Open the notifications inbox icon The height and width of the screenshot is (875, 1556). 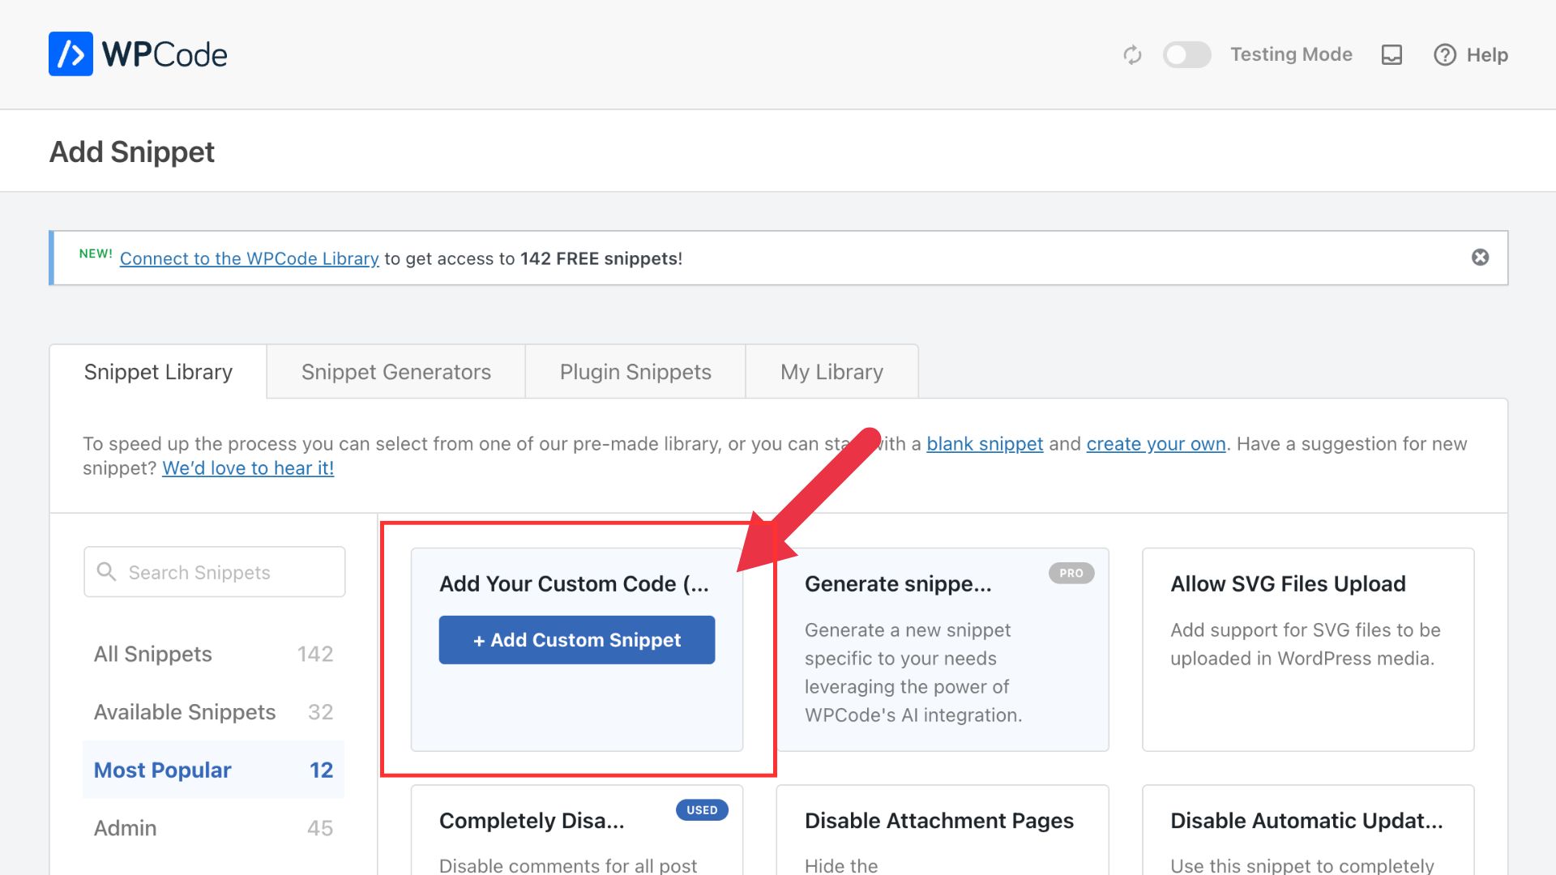pyautogui.click(x=1391, y=54)
